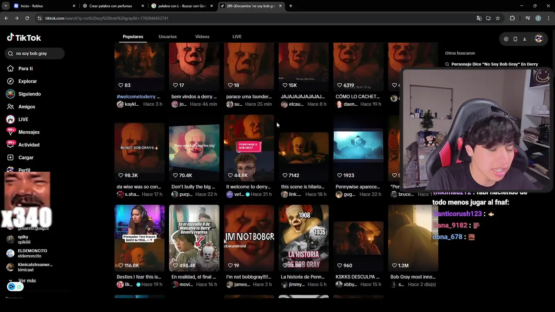This screenshot has height=312, width=555.
Task: Click 'KSKKS DESCULPA' video caption
Action: [357, 277]
